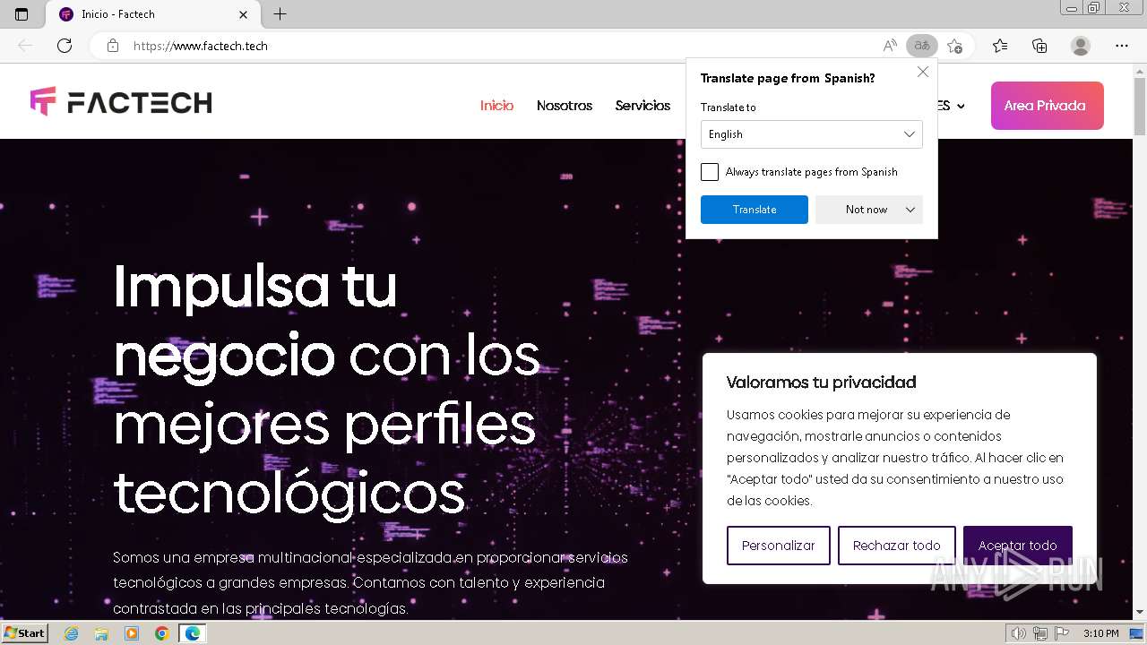Image resolution: width=1147 pixels, height=645 pixels.
Task: Open Settings and more menu
Action: point(1122,46)
